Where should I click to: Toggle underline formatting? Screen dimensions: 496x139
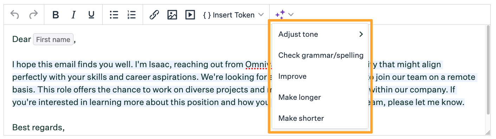click(91, 15)
